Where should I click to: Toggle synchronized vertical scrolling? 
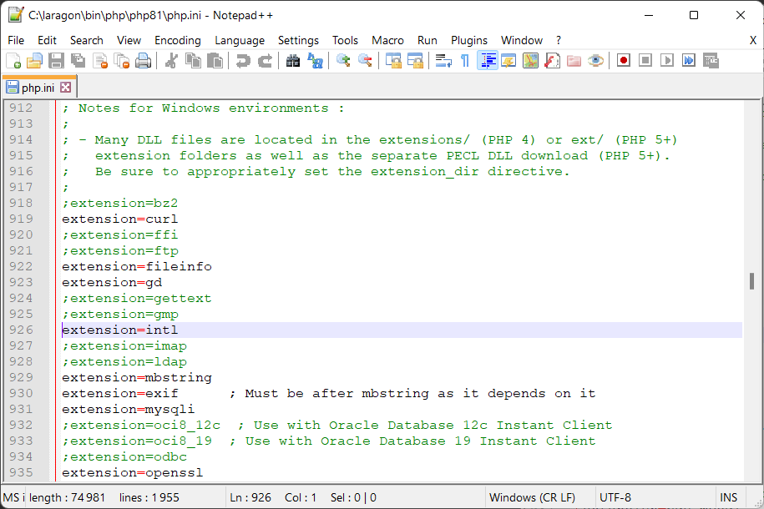(394, 61)
